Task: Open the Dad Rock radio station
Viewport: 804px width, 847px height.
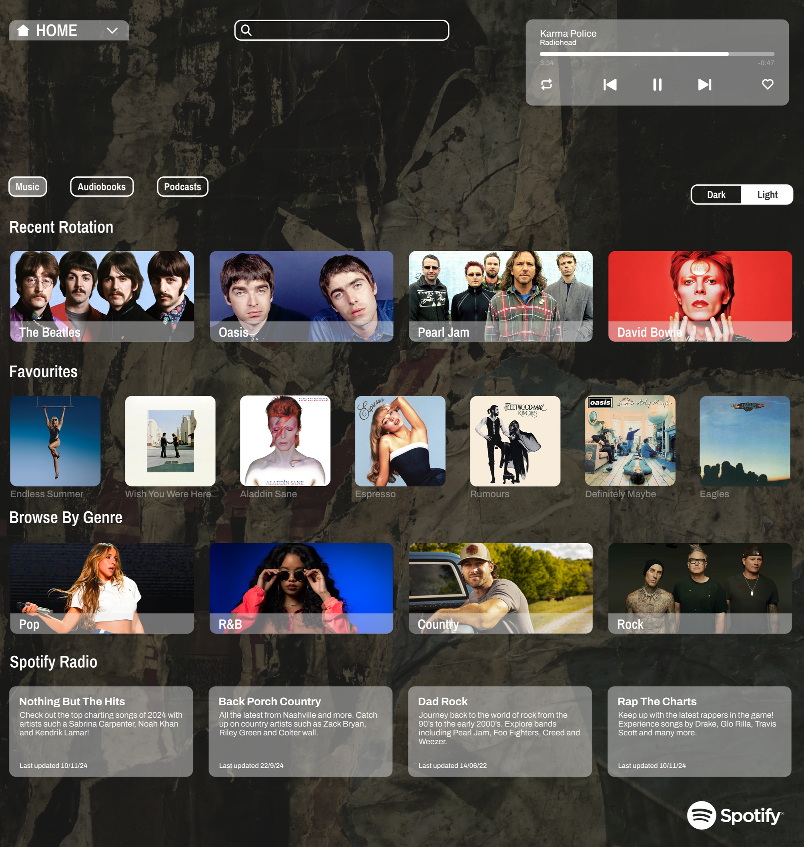Action: (x=500, y=731)
